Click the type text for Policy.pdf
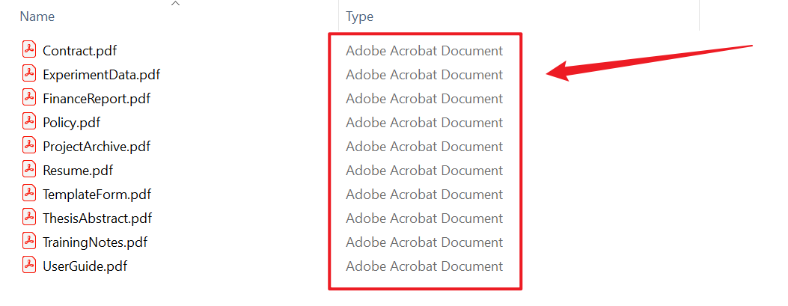The height and width of the screenshot is (306, 788). click(x=424, y=123)
